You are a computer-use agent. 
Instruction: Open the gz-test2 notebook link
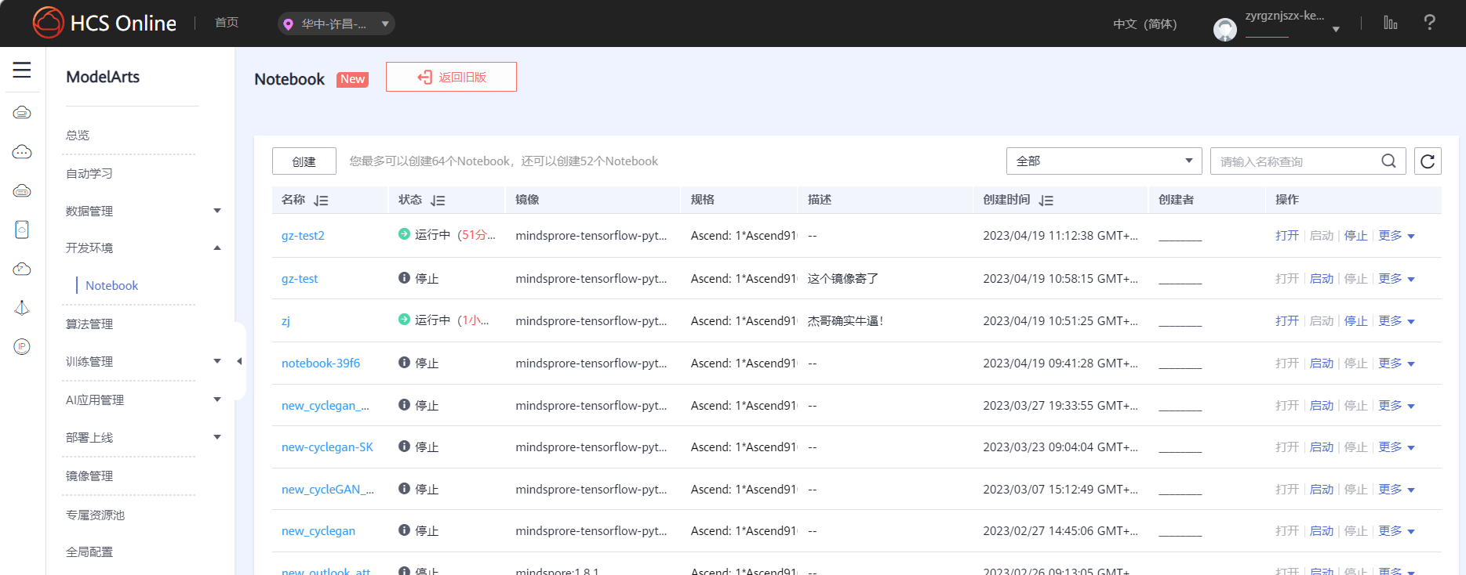[x=303, y=236]
